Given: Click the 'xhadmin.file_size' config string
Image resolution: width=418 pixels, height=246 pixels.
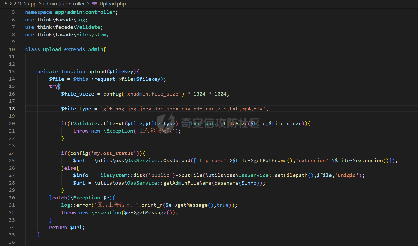Looking at the screenshot, I should [153, 94].
